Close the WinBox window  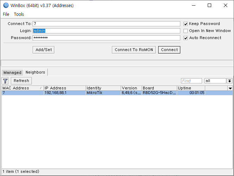coord(226,5)
